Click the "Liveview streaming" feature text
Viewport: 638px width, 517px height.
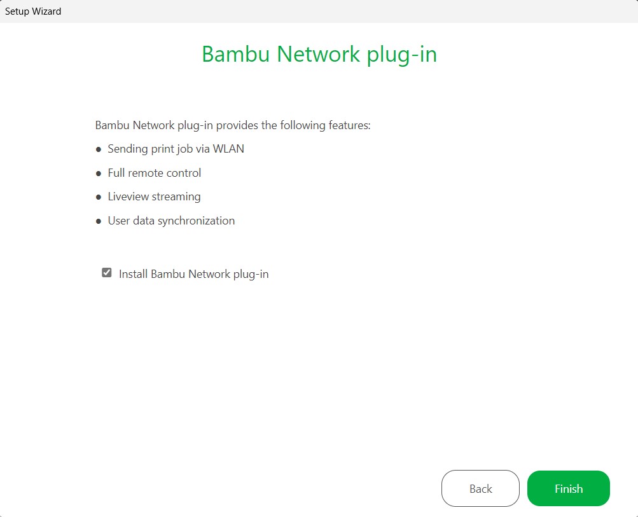(154, 196)
